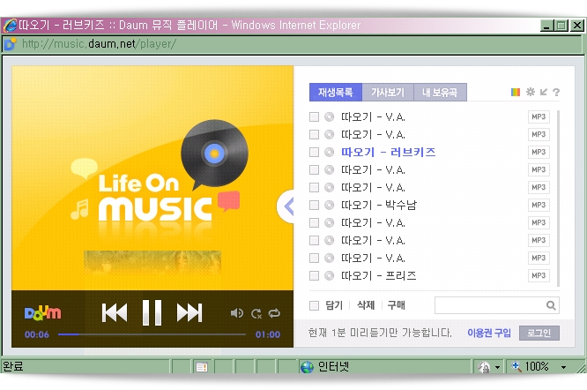This screenshot has width=587, height=390.
Task: Click the 완료 status text
Action: 13,366
